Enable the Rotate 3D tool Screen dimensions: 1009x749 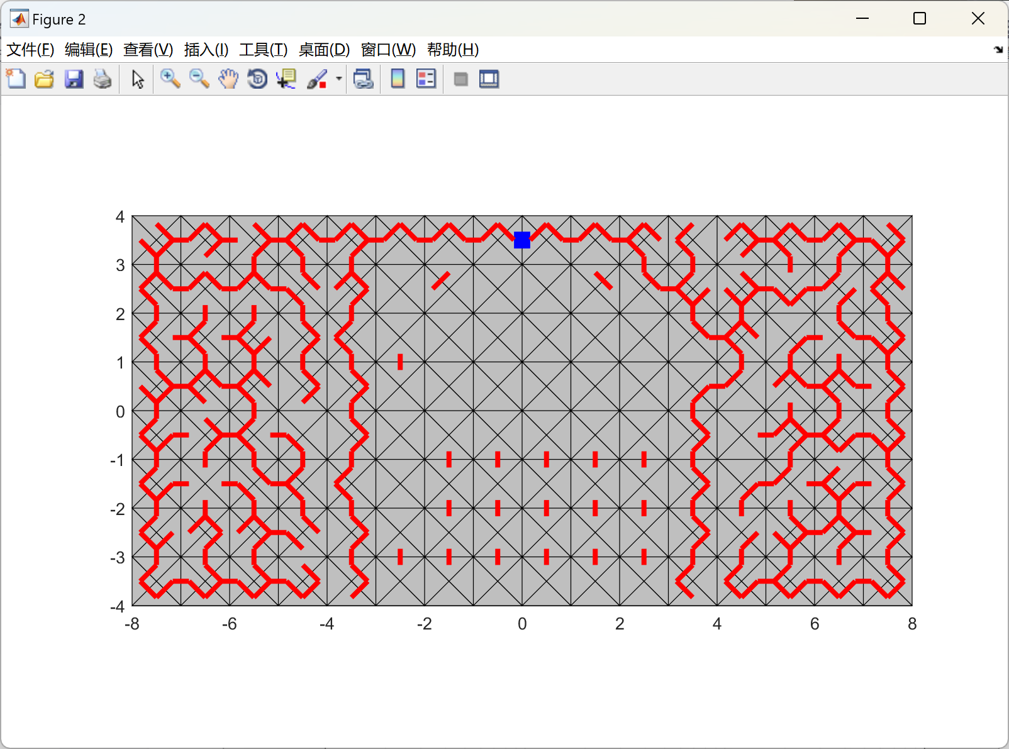[257, 79]
